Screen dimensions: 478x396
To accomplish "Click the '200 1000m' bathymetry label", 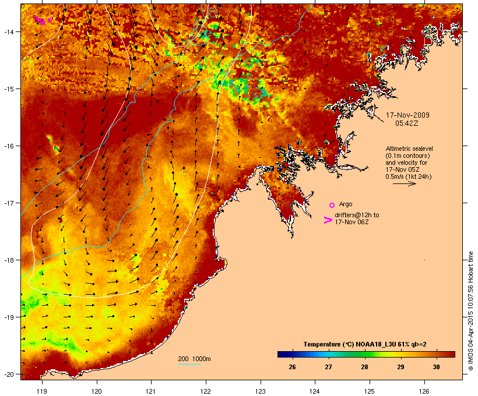I will (x=194, y=359).
